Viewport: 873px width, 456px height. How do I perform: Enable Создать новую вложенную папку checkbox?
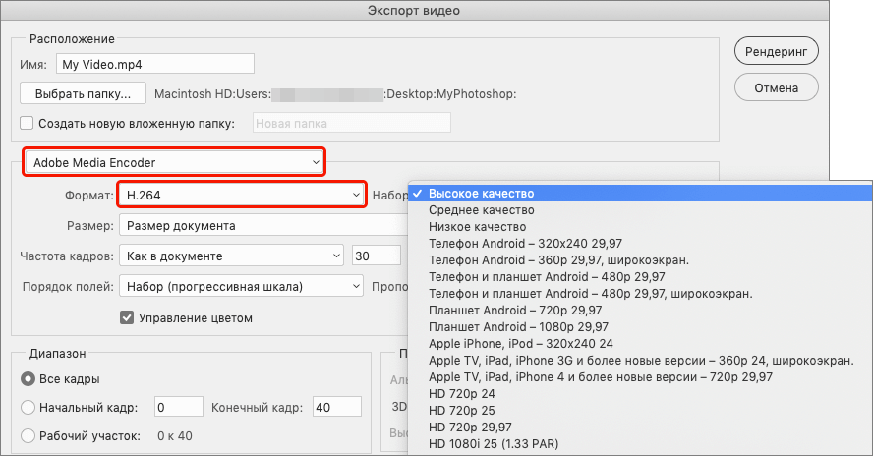[x=28, y=124]
